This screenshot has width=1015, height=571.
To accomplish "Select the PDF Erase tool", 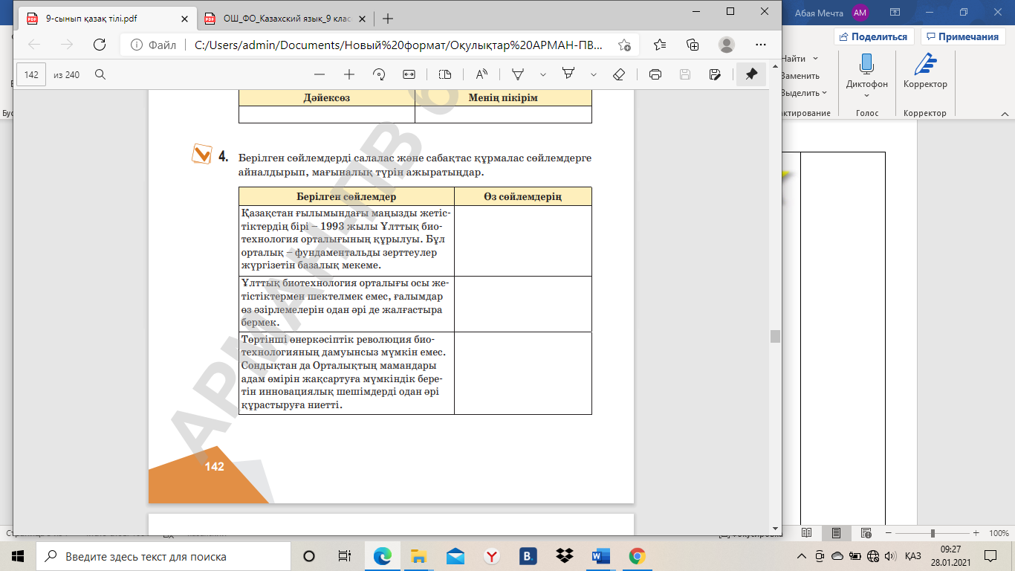I will click(619, 74).
